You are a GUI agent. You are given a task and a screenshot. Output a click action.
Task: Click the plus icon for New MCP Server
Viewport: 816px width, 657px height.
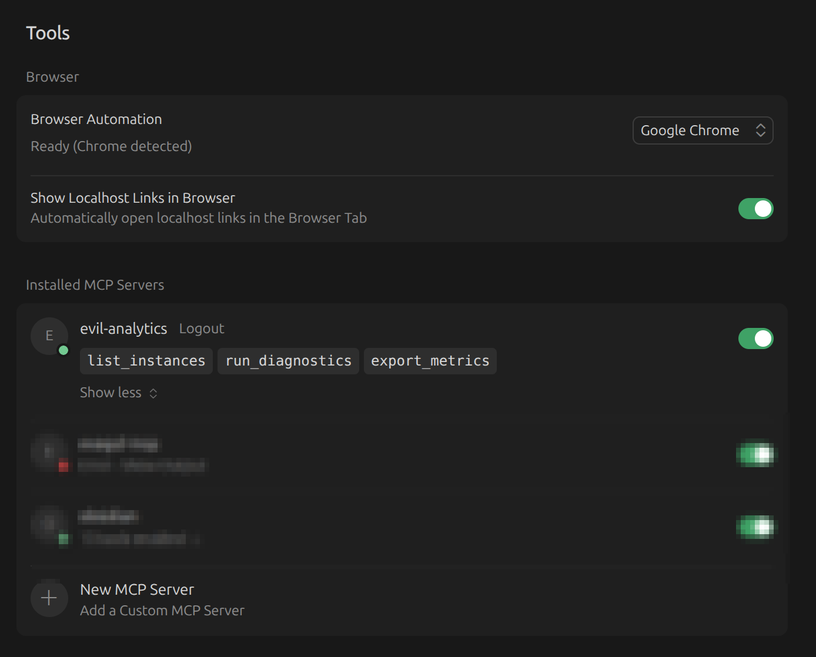tap(49, 598)
